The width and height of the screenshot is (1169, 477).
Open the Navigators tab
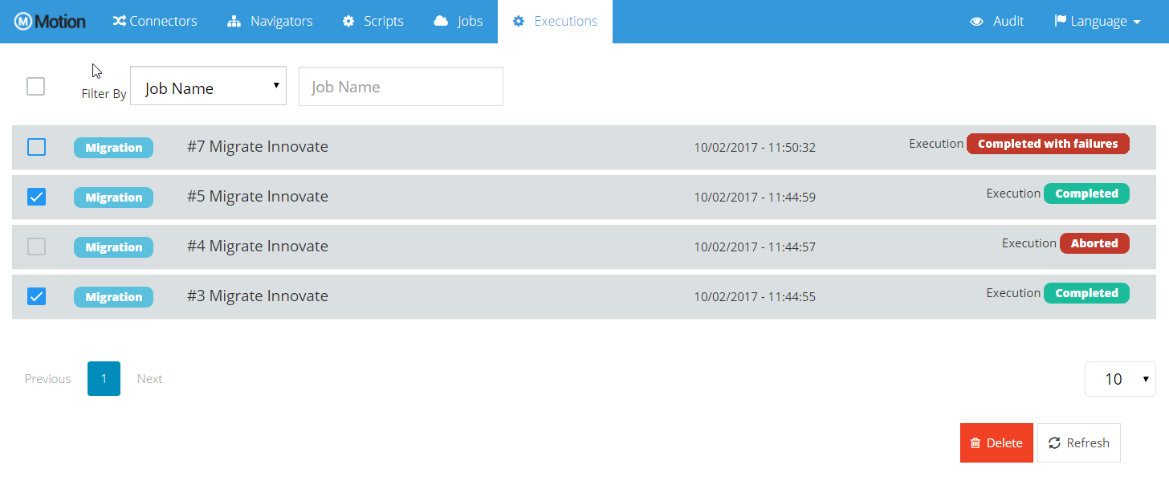(270, 22)
